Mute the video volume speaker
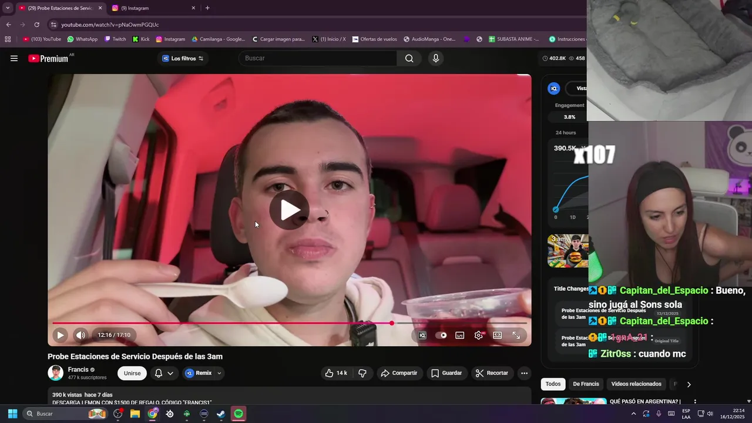 (x=81, y=335)
